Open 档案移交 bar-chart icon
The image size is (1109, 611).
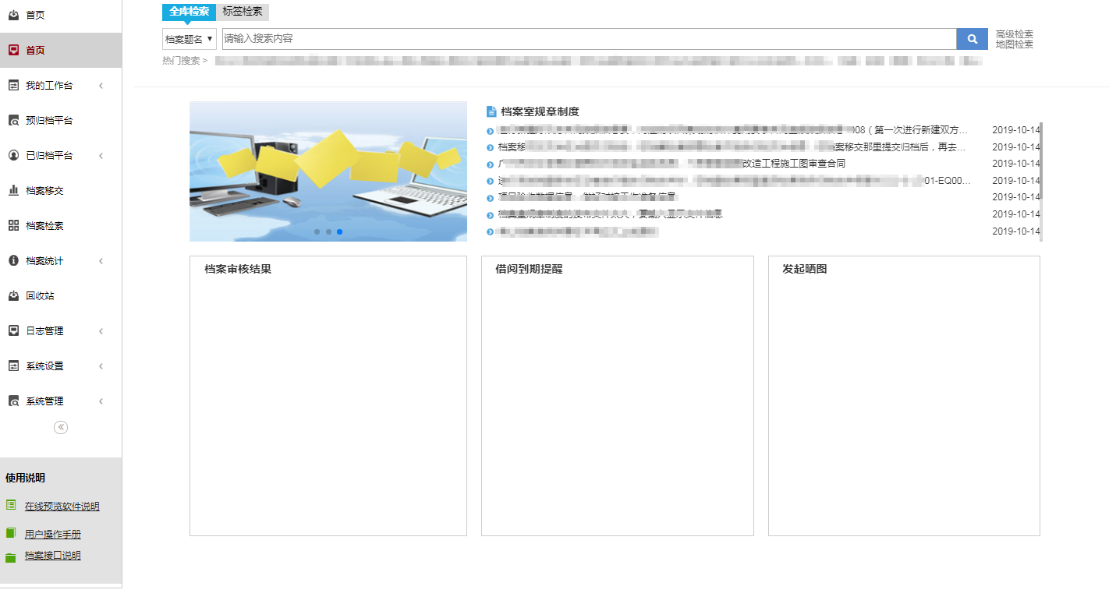[x=13, y=190]
